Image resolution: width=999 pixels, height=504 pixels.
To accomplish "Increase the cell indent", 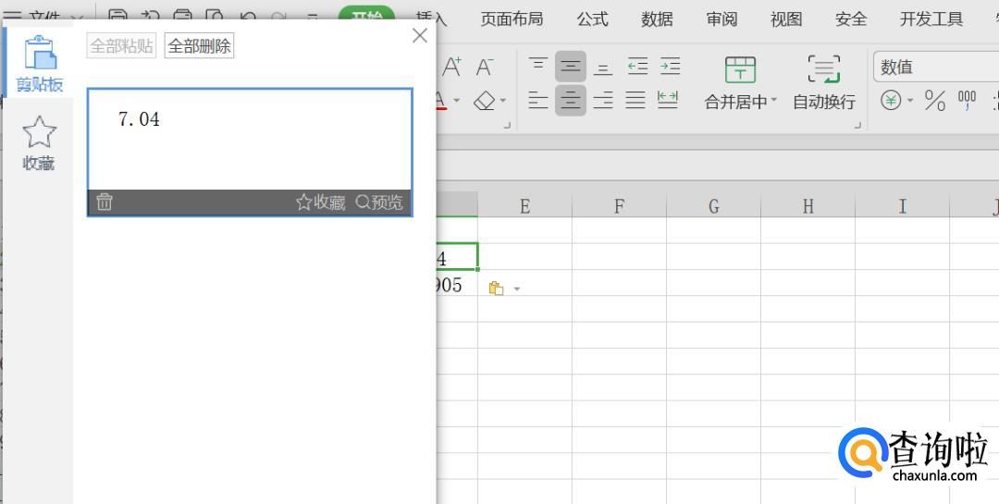I will pos(670,67).
